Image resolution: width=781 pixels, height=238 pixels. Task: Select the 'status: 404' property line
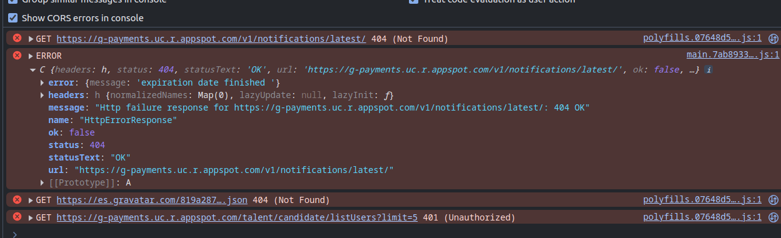(76, 145)
